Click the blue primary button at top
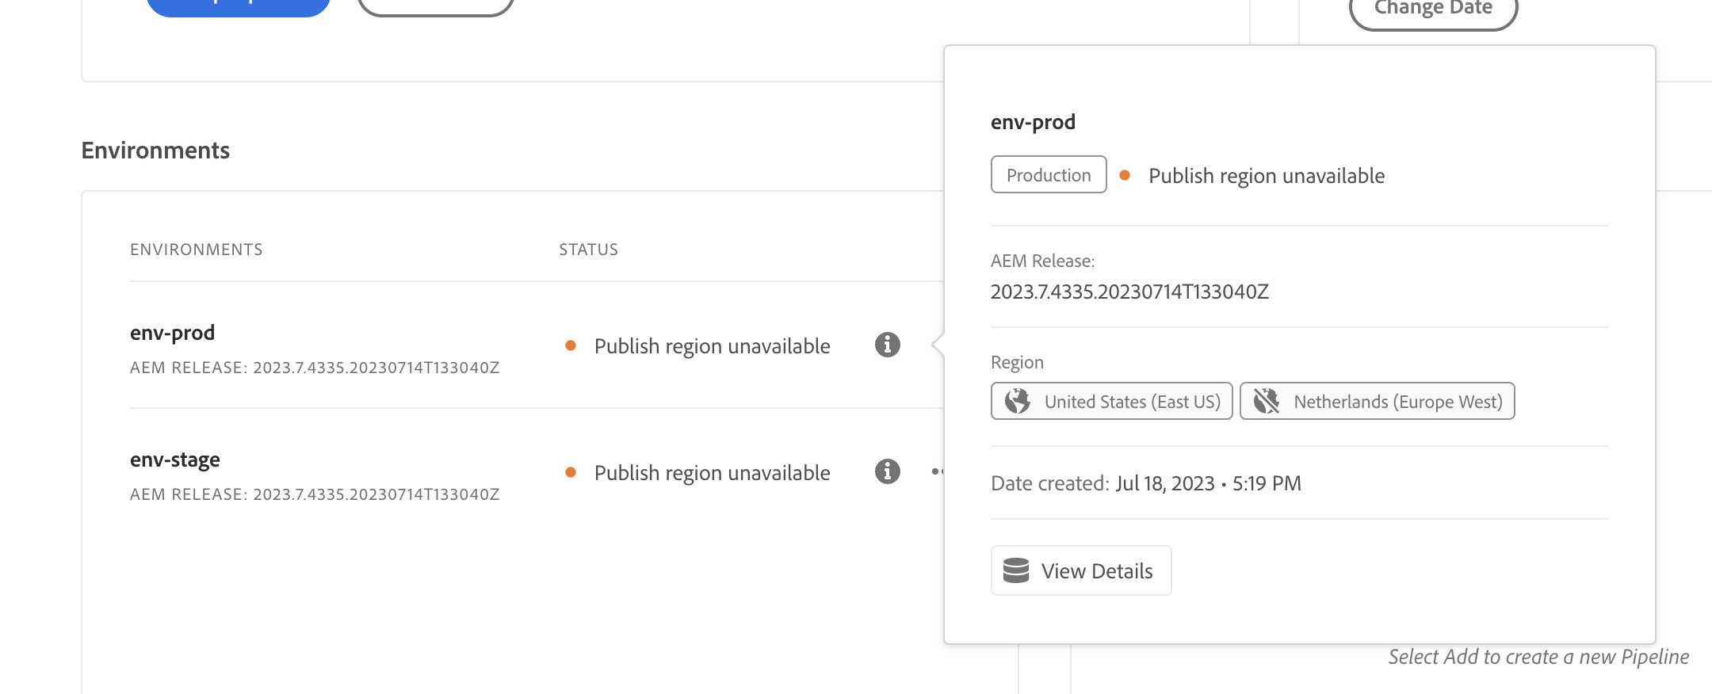The width and height of the screenshot is (1712, 694). tap(238, 5)
